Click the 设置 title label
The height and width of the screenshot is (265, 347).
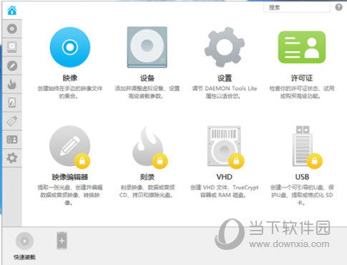(x=225, y=78)
